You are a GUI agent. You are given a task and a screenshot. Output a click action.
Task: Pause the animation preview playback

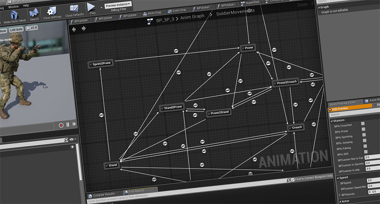coord(68,125)
